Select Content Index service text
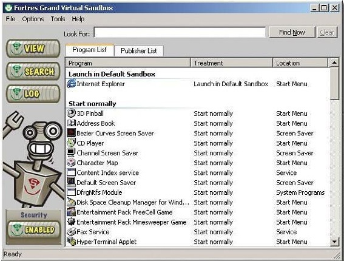Image resolution: width=344 pixels, height=261 pixels. coord(108,172)
